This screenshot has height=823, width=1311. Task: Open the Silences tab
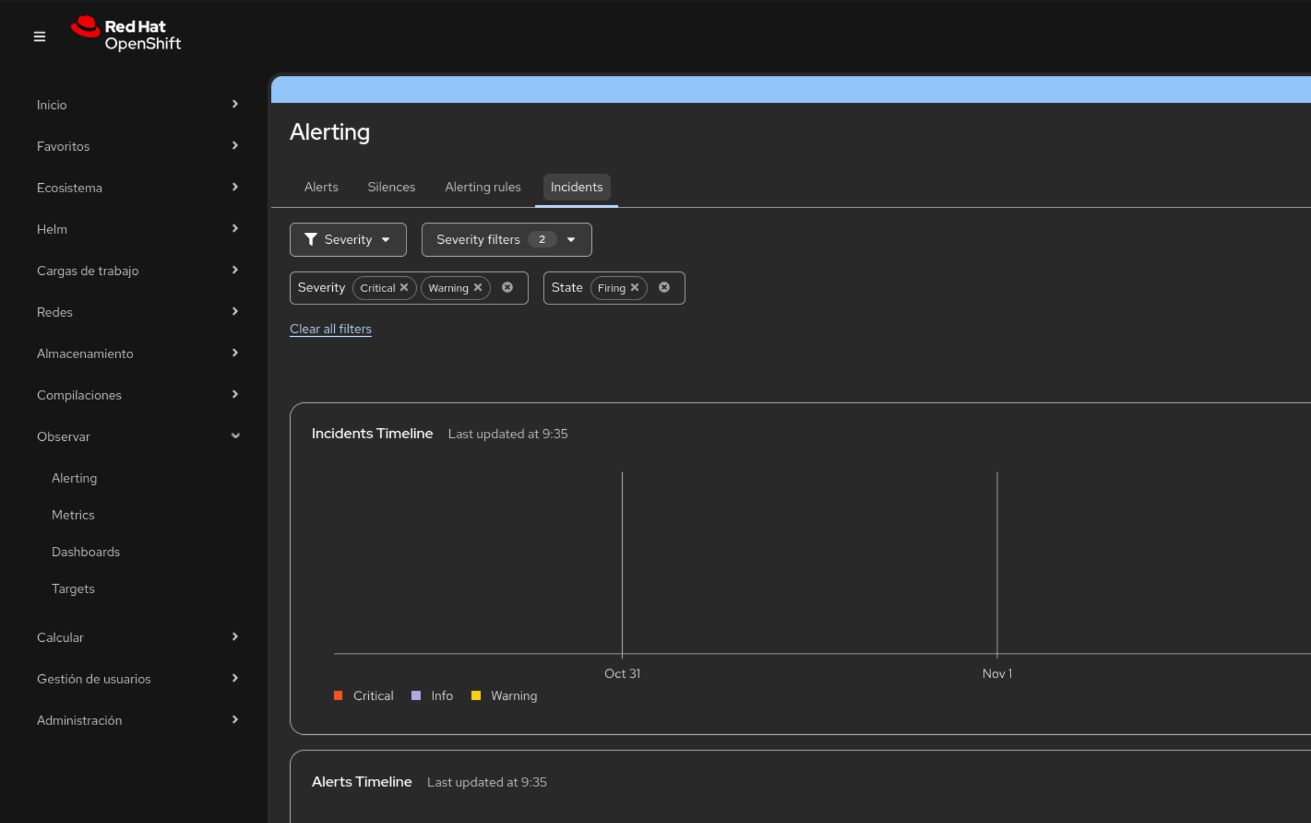(x=391, y=187)
